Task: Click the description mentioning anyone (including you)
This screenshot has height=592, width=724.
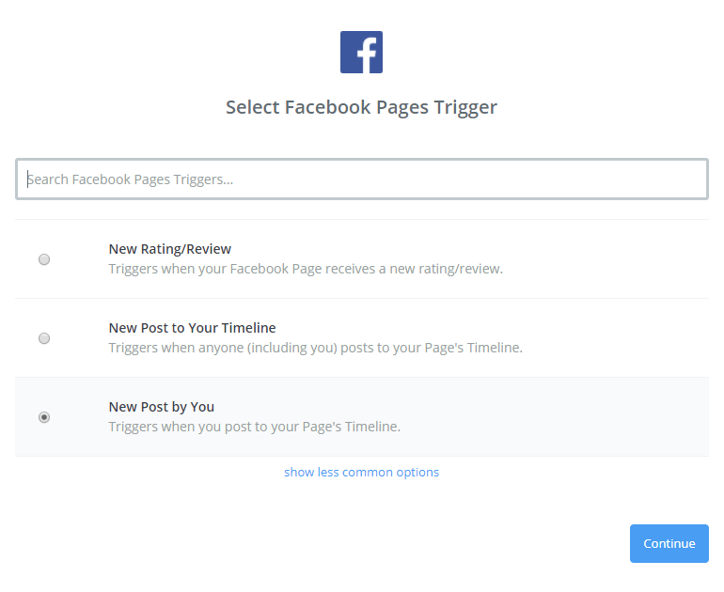Action: [x=315, y=348]
